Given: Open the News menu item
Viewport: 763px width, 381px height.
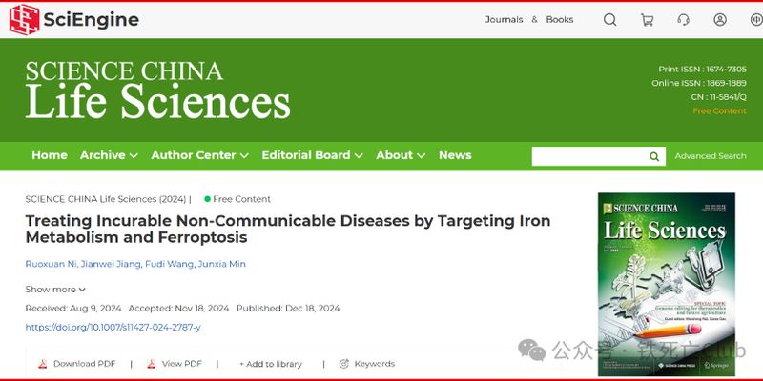Looking at the screenshot, I should point(455,155).
